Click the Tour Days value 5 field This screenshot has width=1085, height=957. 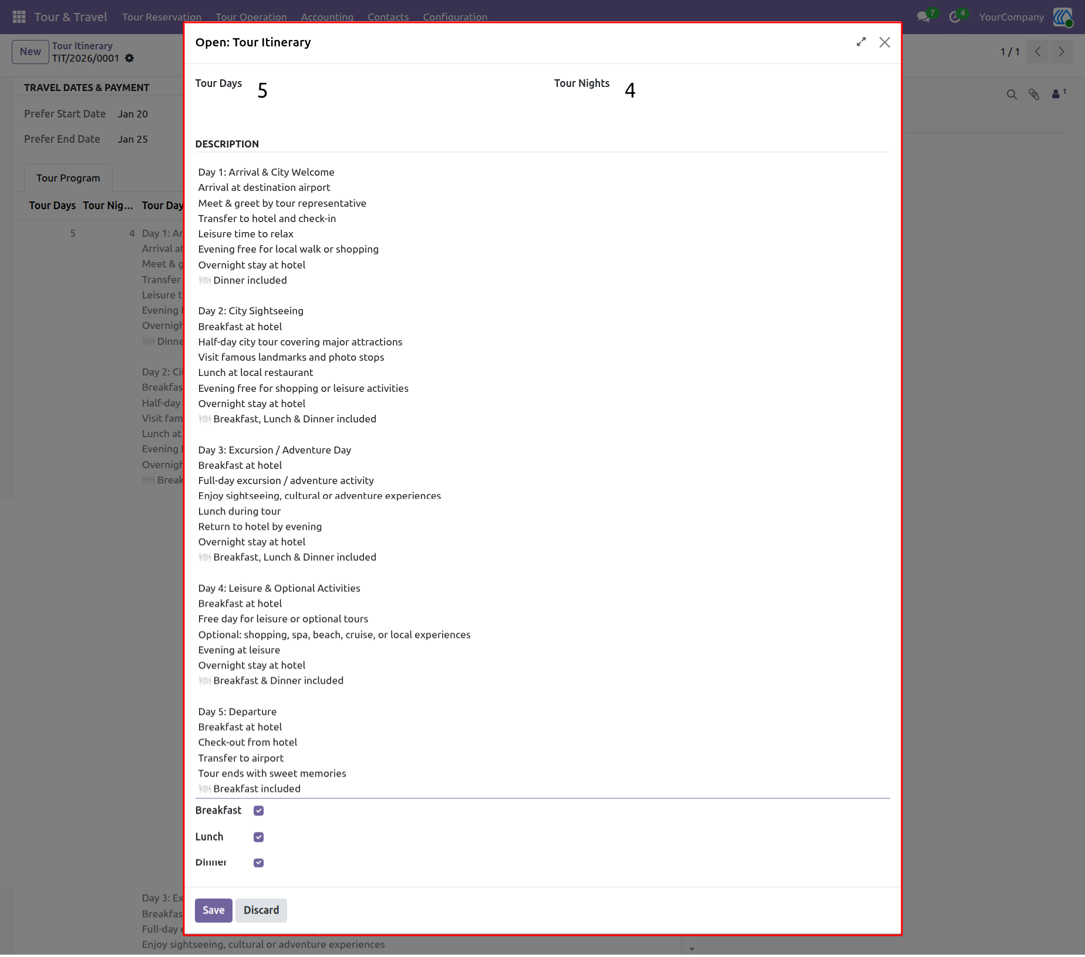[262, 90]
